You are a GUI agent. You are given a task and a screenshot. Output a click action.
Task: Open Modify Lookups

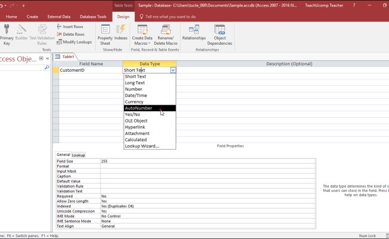[x=74, y=42]
